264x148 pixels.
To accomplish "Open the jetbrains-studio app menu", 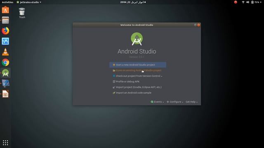I will click(29, 2).
